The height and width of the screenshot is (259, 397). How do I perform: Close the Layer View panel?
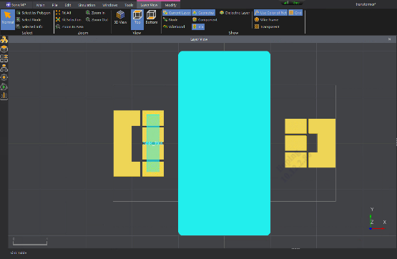[389, 39]
